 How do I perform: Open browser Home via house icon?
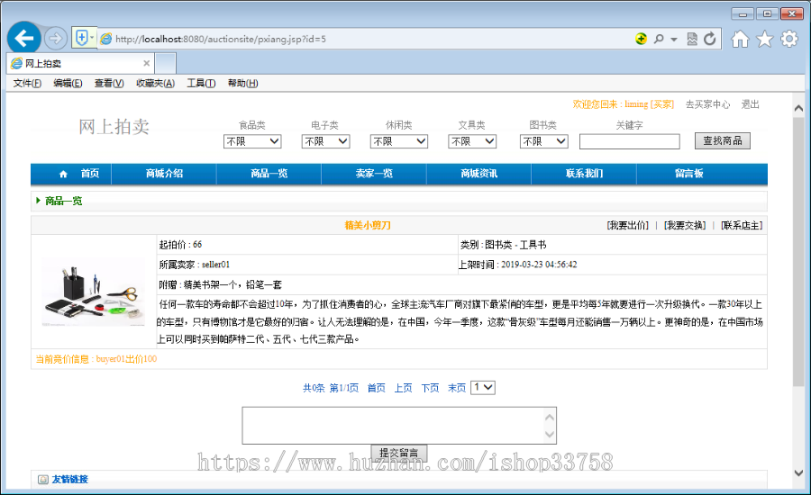click(740, 39)
